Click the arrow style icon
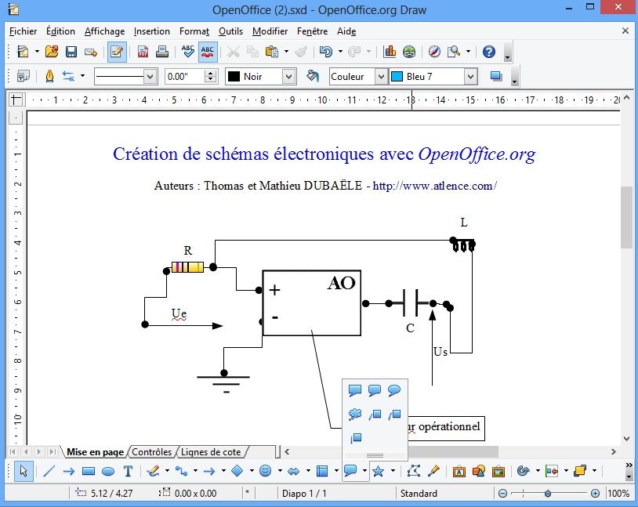This screenshot has width=638, height=507. point(68,76)
